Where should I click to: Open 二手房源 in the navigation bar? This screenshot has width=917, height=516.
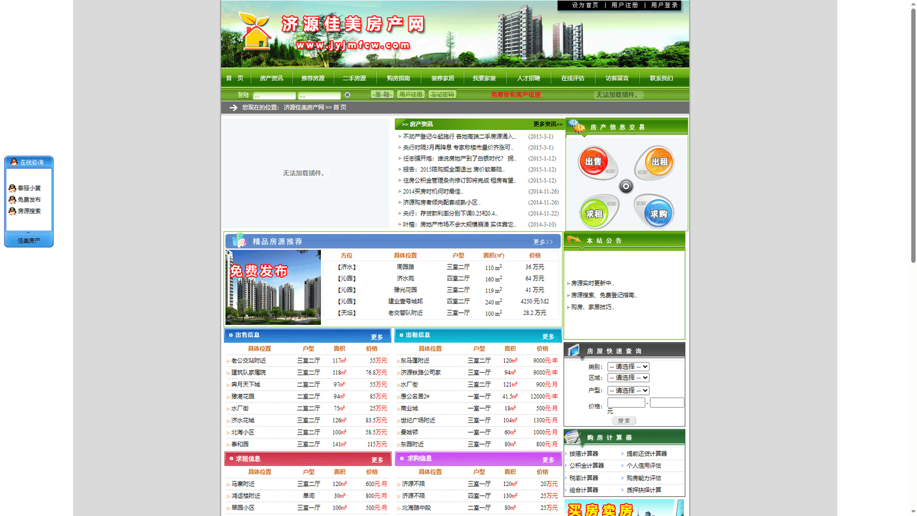[355, 78]
